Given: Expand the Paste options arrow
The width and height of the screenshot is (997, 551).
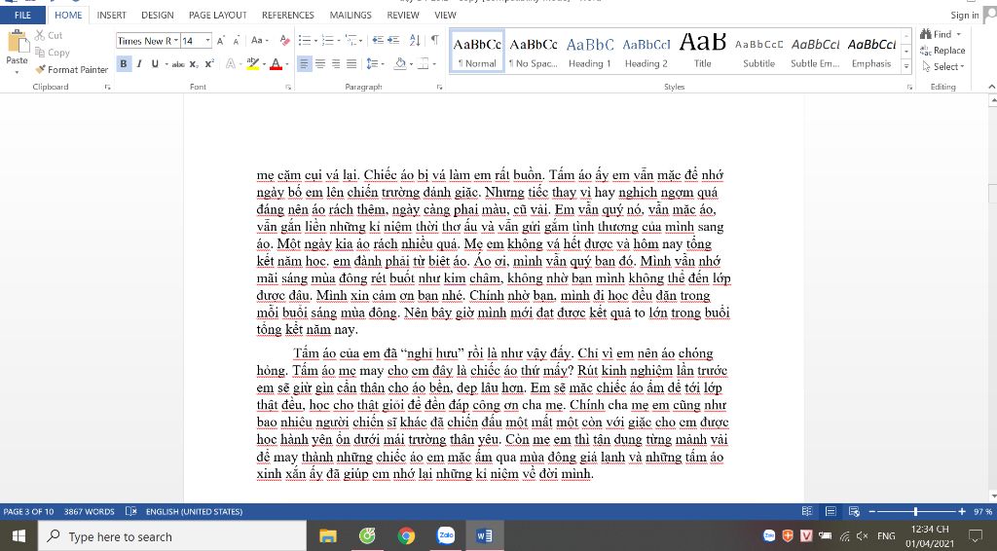Looking at the screenshot, I should click(x=18, y=72).
